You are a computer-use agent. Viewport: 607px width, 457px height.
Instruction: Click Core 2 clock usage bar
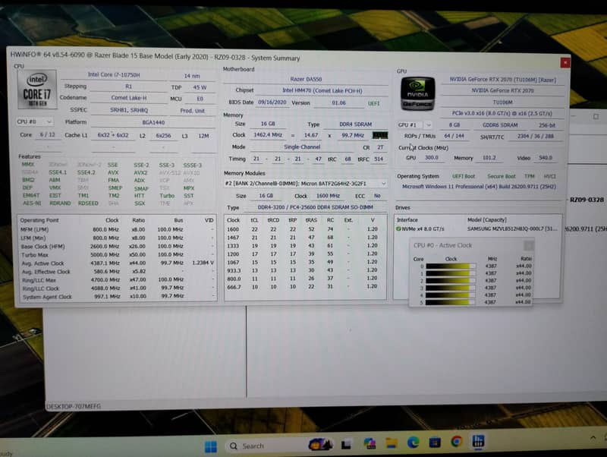(451, 280)
